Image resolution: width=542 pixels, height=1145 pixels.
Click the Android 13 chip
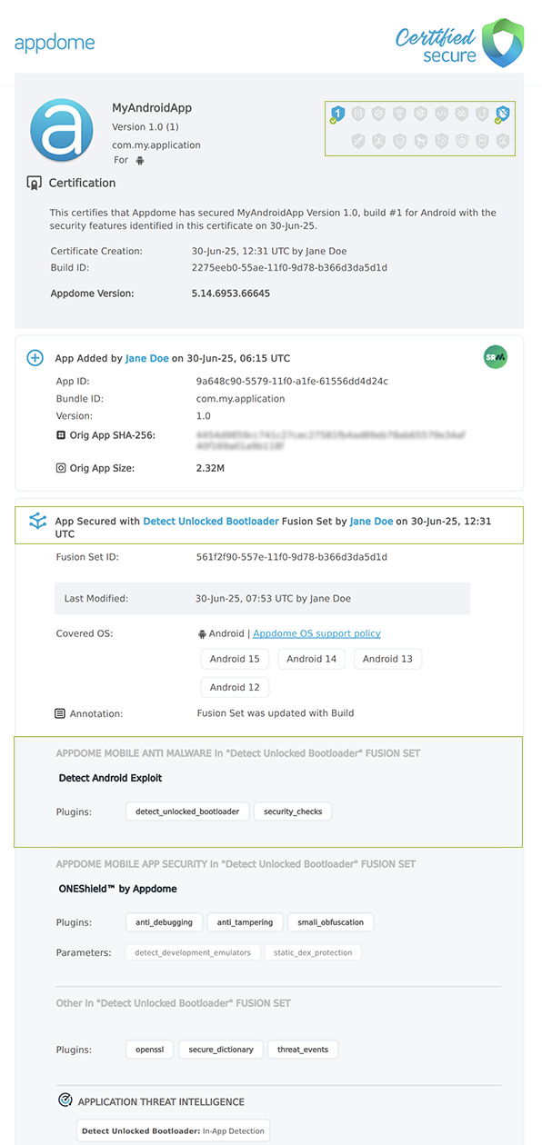tap(387, 659)
